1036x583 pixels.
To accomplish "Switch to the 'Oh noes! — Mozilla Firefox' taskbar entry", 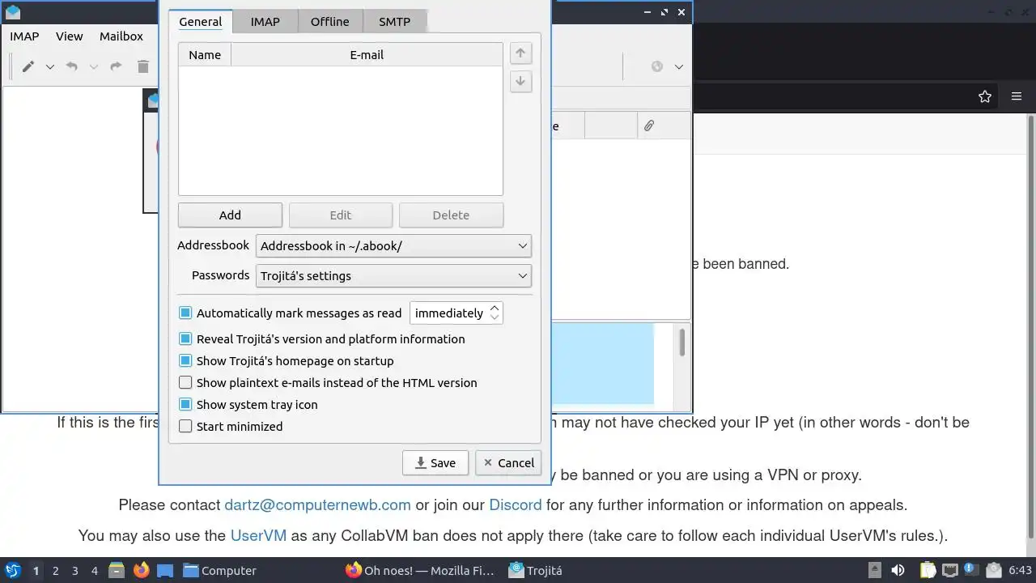I will coord(420,571).
